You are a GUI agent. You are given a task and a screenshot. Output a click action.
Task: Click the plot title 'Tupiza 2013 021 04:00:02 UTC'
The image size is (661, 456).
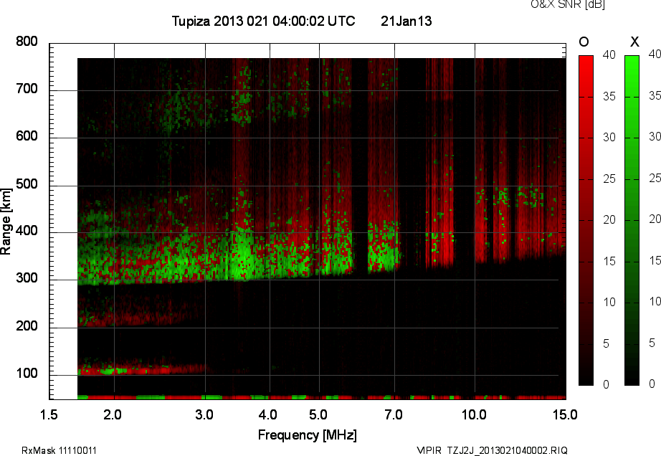coord(264,21)
